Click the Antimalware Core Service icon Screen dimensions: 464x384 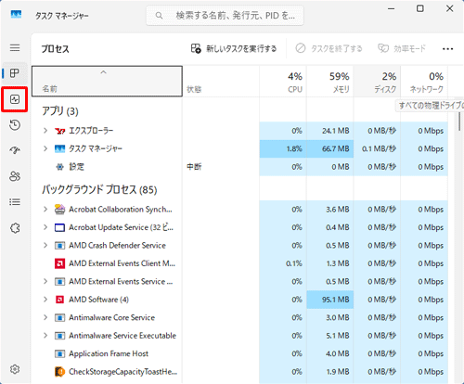pyautogui.click(x=59, y=317)
